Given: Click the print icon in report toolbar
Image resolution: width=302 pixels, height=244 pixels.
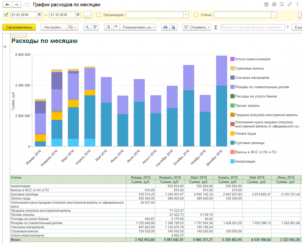Looking at the screenshot, I should (165, 27).
